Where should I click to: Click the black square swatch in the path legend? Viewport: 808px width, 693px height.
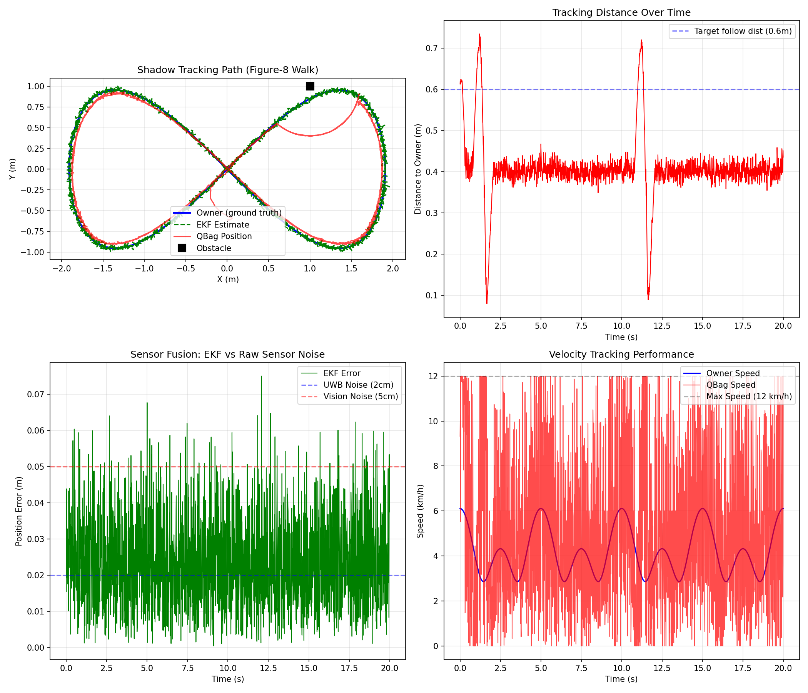pyautogui.click(x=182, y=248)
